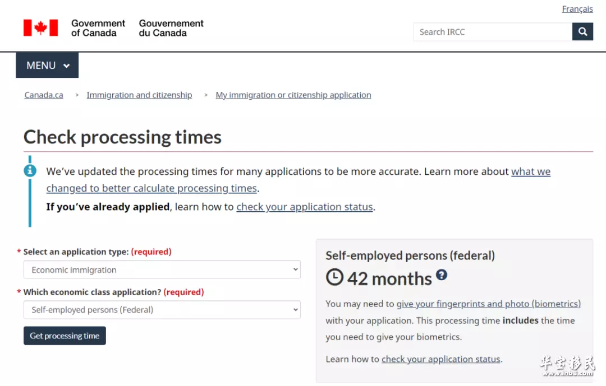Open My immigration or citizenship application breadcrumb
Image resolution: width=606 pixels, height=386 pixels.
[x=293, y=95]
